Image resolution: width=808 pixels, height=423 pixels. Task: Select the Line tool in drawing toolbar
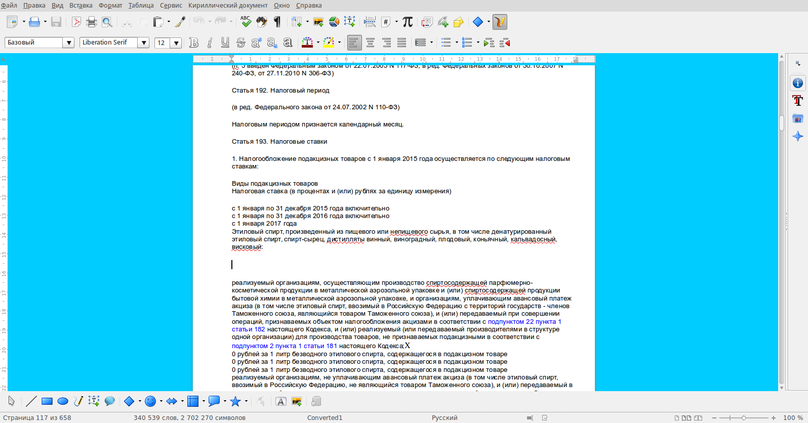(31, 401)
